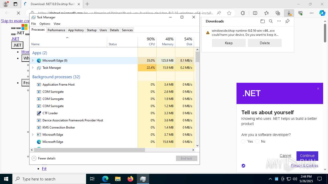The image size is (328, 184).
Task: Click Read aloud icon in address bar
Action: click(x=219, y=13)
